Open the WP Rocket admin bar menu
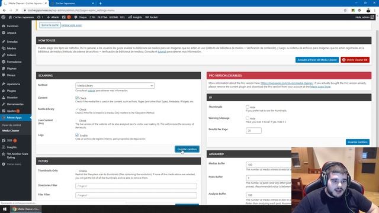 click(x=152, y=17)
